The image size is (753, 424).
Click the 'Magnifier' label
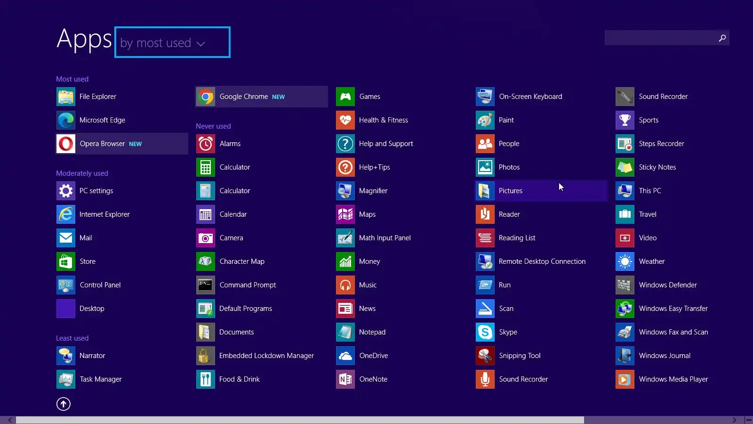click(373, 191)
